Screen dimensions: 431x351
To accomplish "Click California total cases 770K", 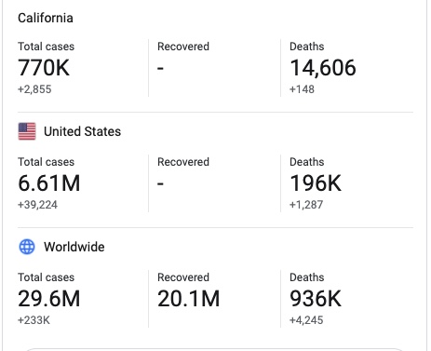I will coord(44,68).
